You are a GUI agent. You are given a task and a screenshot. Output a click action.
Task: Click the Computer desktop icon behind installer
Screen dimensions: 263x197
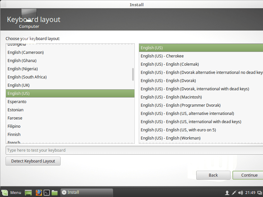29,19
